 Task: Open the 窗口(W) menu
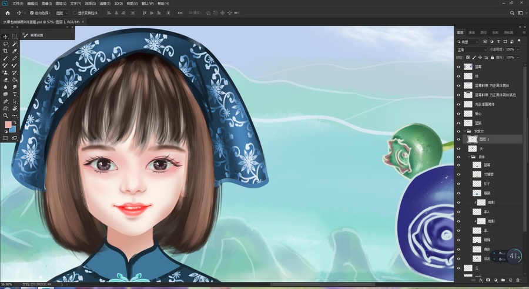148,4
